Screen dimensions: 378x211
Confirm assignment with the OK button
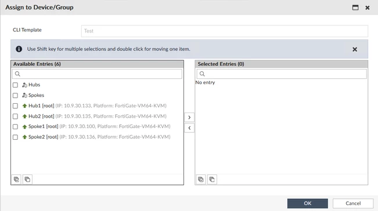tap(307, 203)
